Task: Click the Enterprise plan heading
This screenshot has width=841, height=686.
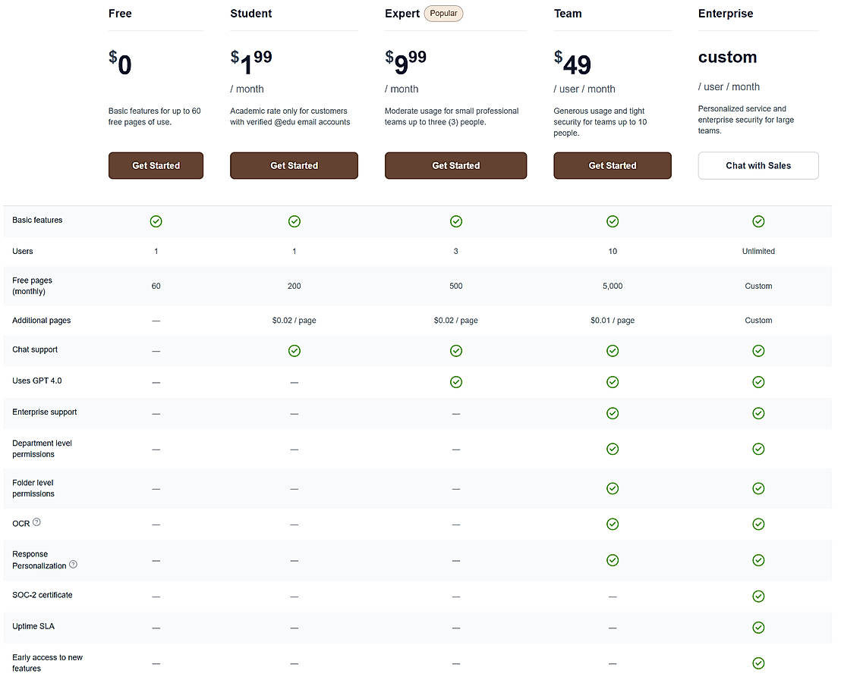Action: click(x=726, y=14)
